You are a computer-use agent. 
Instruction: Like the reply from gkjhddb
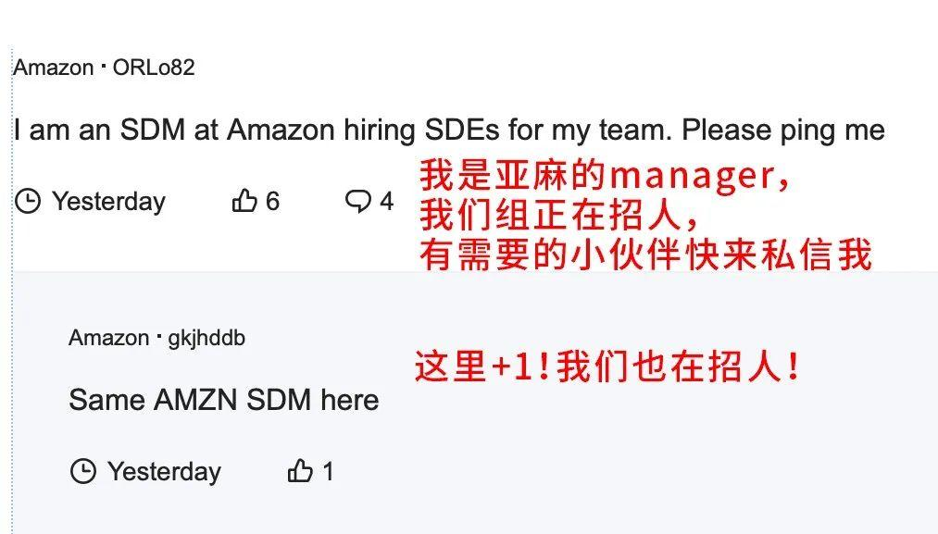(x=300, y=471)
